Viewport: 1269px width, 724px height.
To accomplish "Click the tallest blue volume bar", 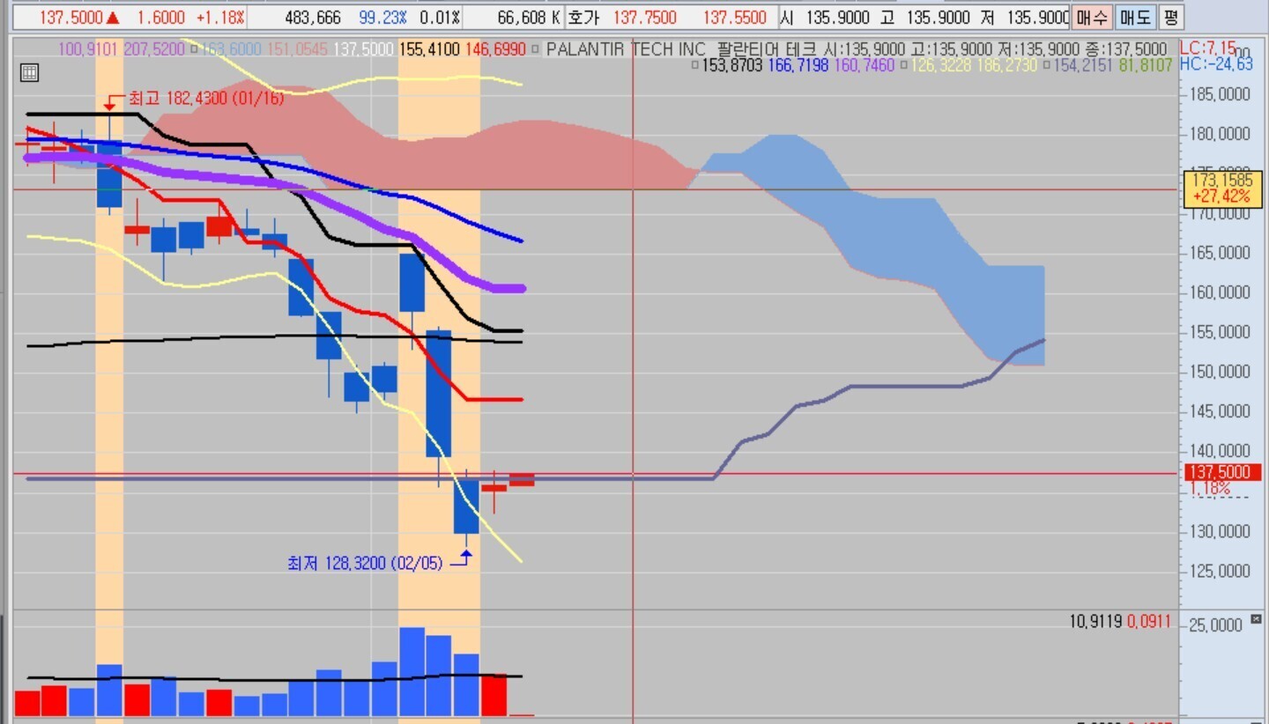I will [x=412, y=671].
